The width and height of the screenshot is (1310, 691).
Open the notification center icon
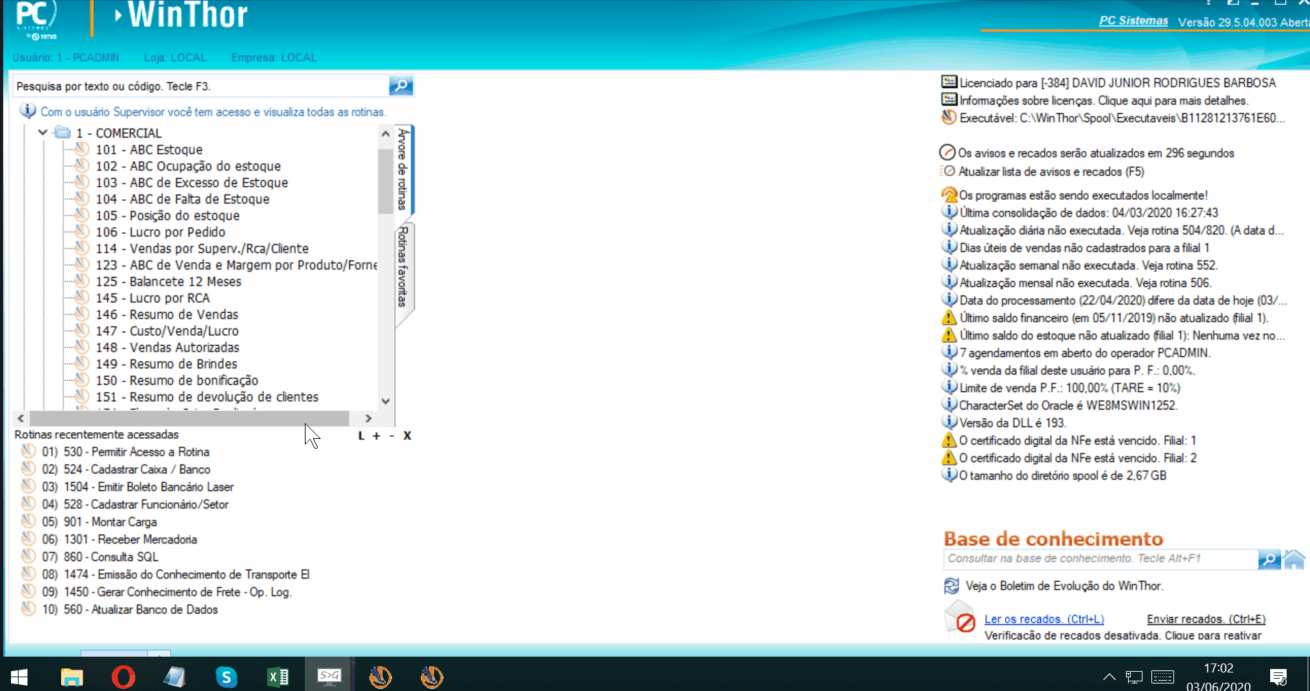(1278, 677)
